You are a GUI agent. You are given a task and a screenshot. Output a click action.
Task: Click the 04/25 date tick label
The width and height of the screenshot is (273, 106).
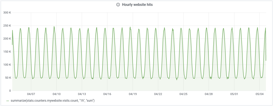coord(183,94)
